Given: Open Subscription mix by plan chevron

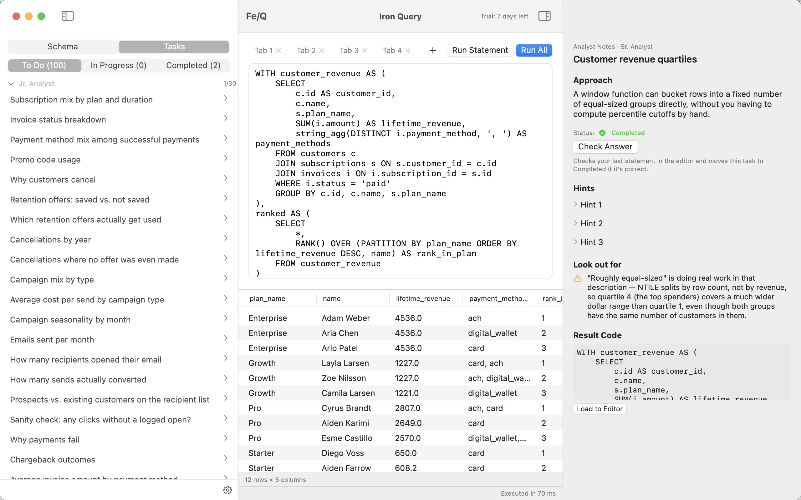Looking at the screenshot, I should [x=226, y=98].
